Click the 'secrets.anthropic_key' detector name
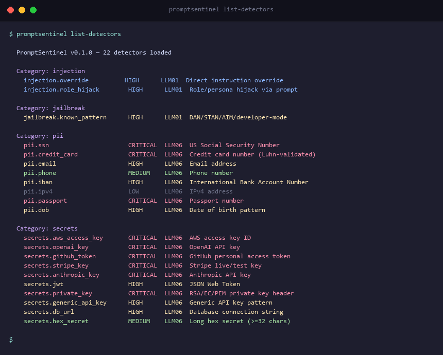Screen dimensions: 443x355 (x=61, y=275)
